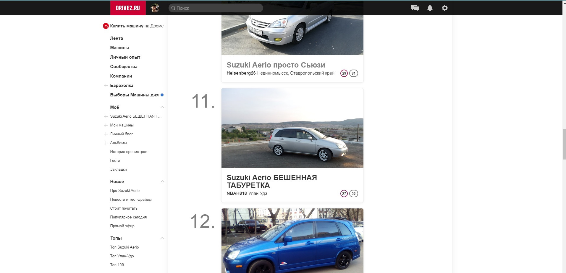This screenshot has height=273, width=566.
Task: Click the 27 counter badge
Action: [x=344, y=194]
